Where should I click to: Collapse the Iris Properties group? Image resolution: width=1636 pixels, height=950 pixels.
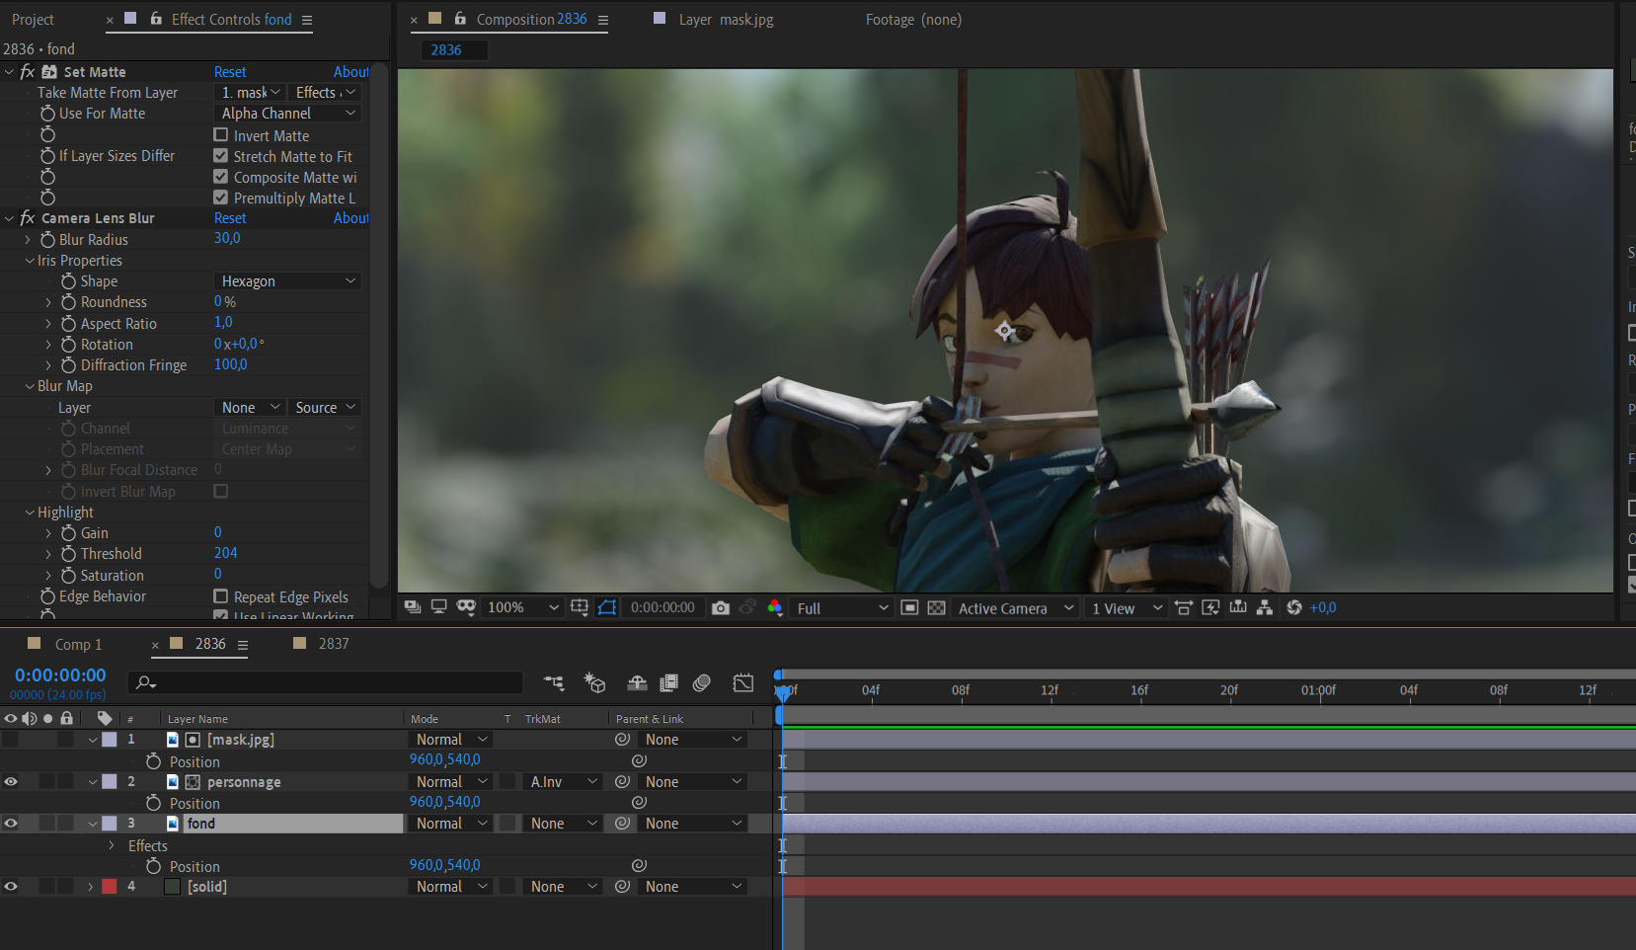click(x=30, y=261)
